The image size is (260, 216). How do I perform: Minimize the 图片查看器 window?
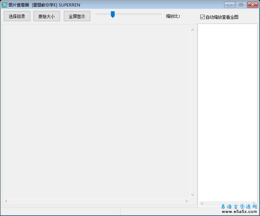click(230, 5)
